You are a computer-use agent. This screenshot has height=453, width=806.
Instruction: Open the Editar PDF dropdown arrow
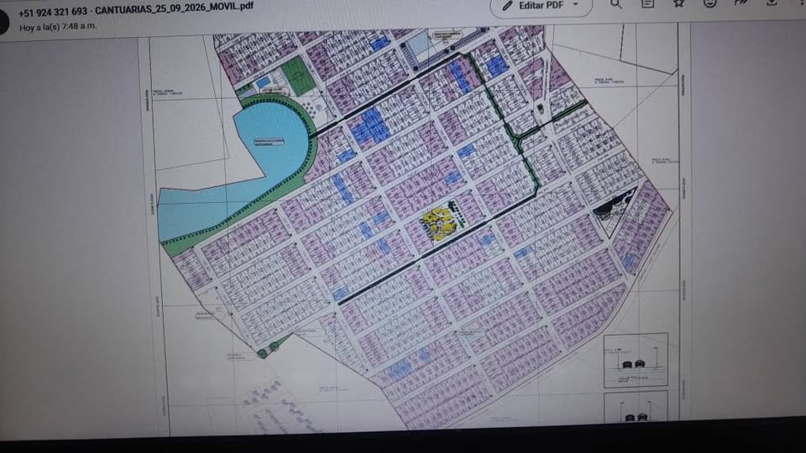(x=576, y=5)
